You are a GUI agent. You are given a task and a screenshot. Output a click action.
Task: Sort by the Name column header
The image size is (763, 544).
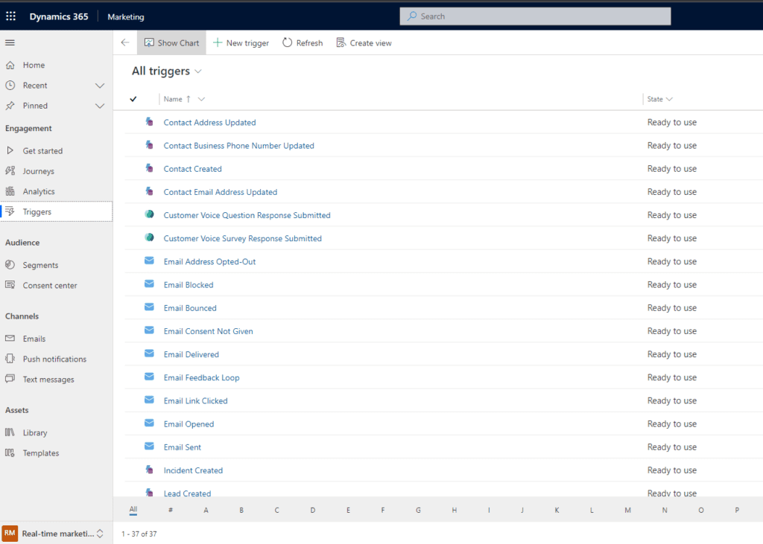(x=173, y=99)
